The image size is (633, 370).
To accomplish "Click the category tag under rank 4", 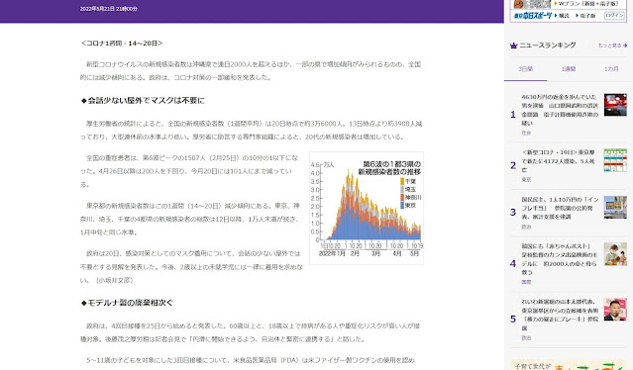I will pos(526,282).
